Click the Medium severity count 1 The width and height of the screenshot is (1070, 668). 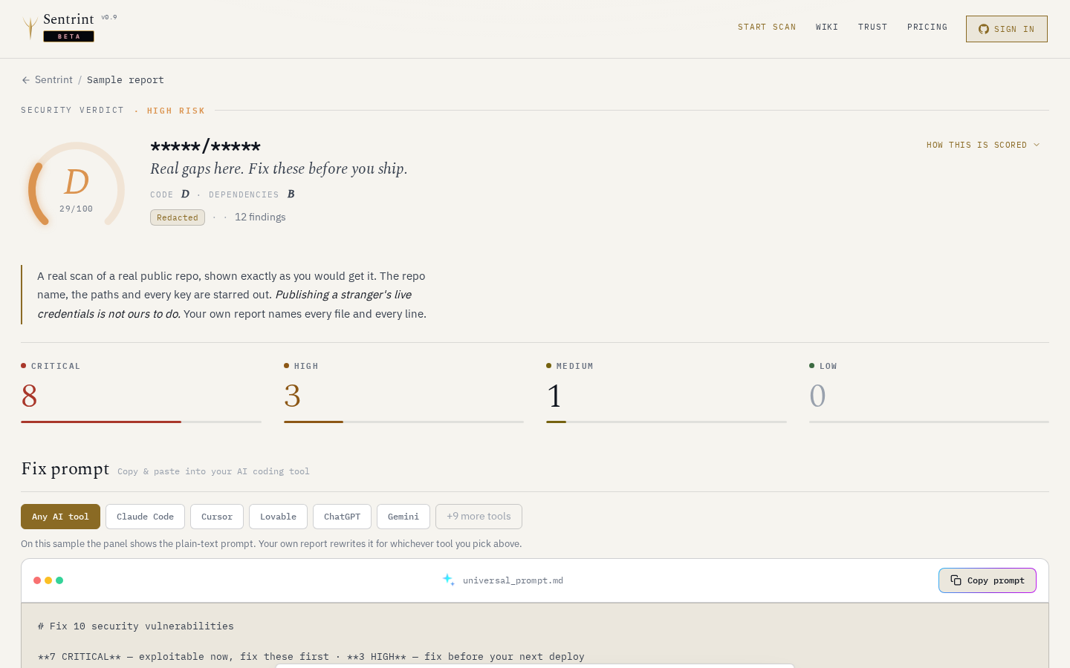(x=554, y=396)
